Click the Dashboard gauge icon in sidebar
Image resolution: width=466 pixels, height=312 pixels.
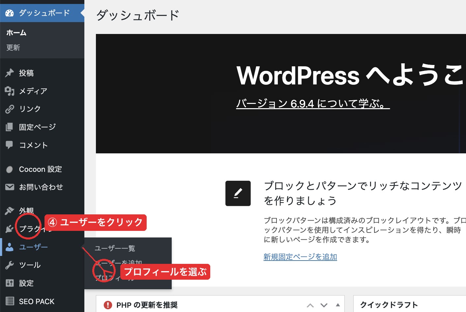coord(10,13)
